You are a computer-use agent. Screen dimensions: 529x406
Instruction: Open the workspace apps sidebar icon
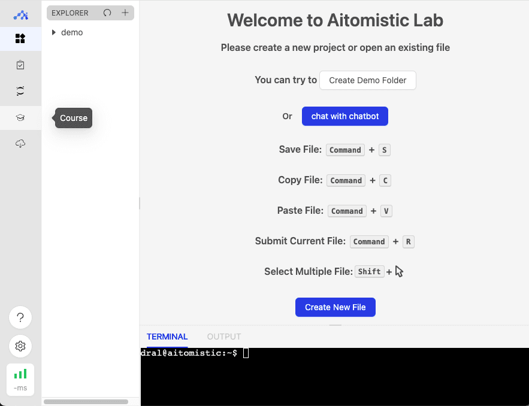click(x=20, y=39)
